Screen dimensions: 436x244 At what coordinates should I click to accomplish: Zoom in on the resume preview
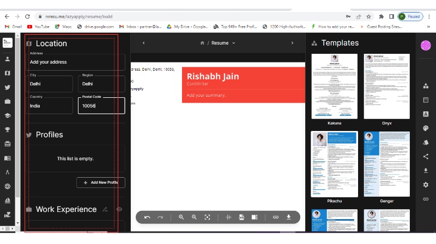click(x=181, y=217)
